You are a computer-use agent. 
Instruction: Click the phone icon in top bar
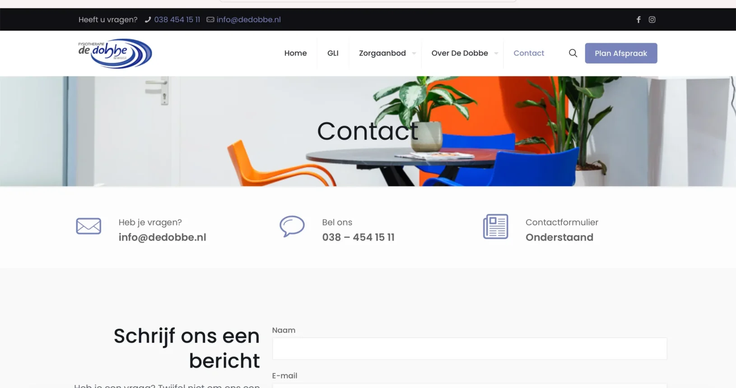[148, 19]
